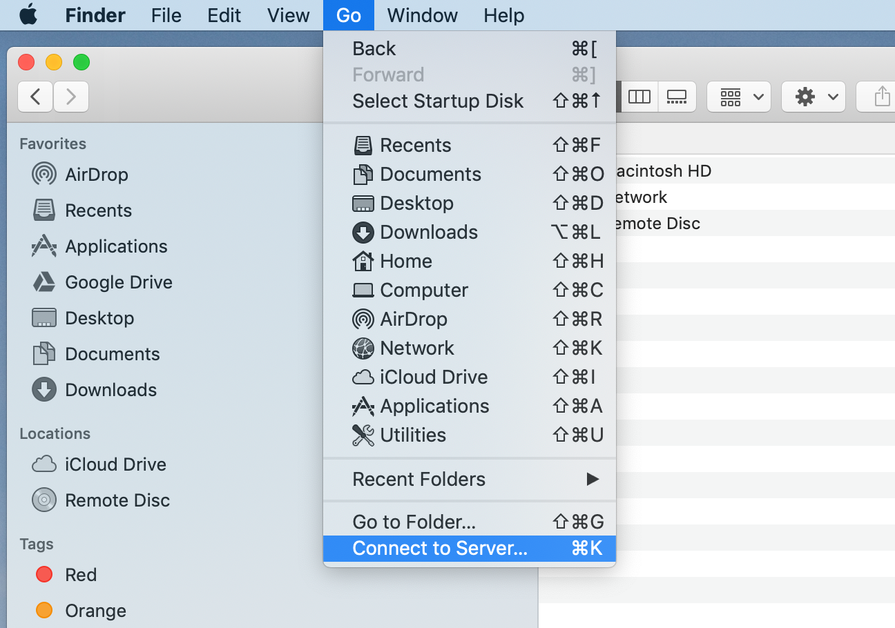Open the Window menu
This screenshot has height=628, width=895.
point(421,15)
